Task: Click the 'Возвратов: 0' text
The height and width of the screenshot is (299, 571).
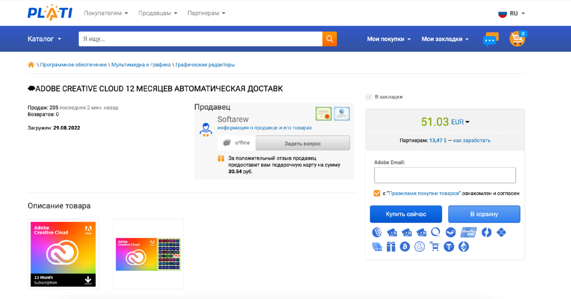Action: tap(43, 114)
